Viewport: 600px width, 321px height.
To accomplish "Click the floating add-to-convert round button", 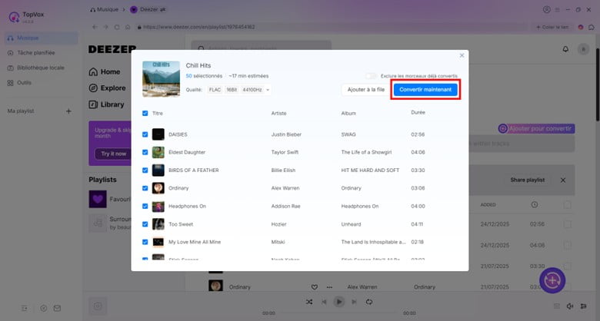I will coord(552,280).
